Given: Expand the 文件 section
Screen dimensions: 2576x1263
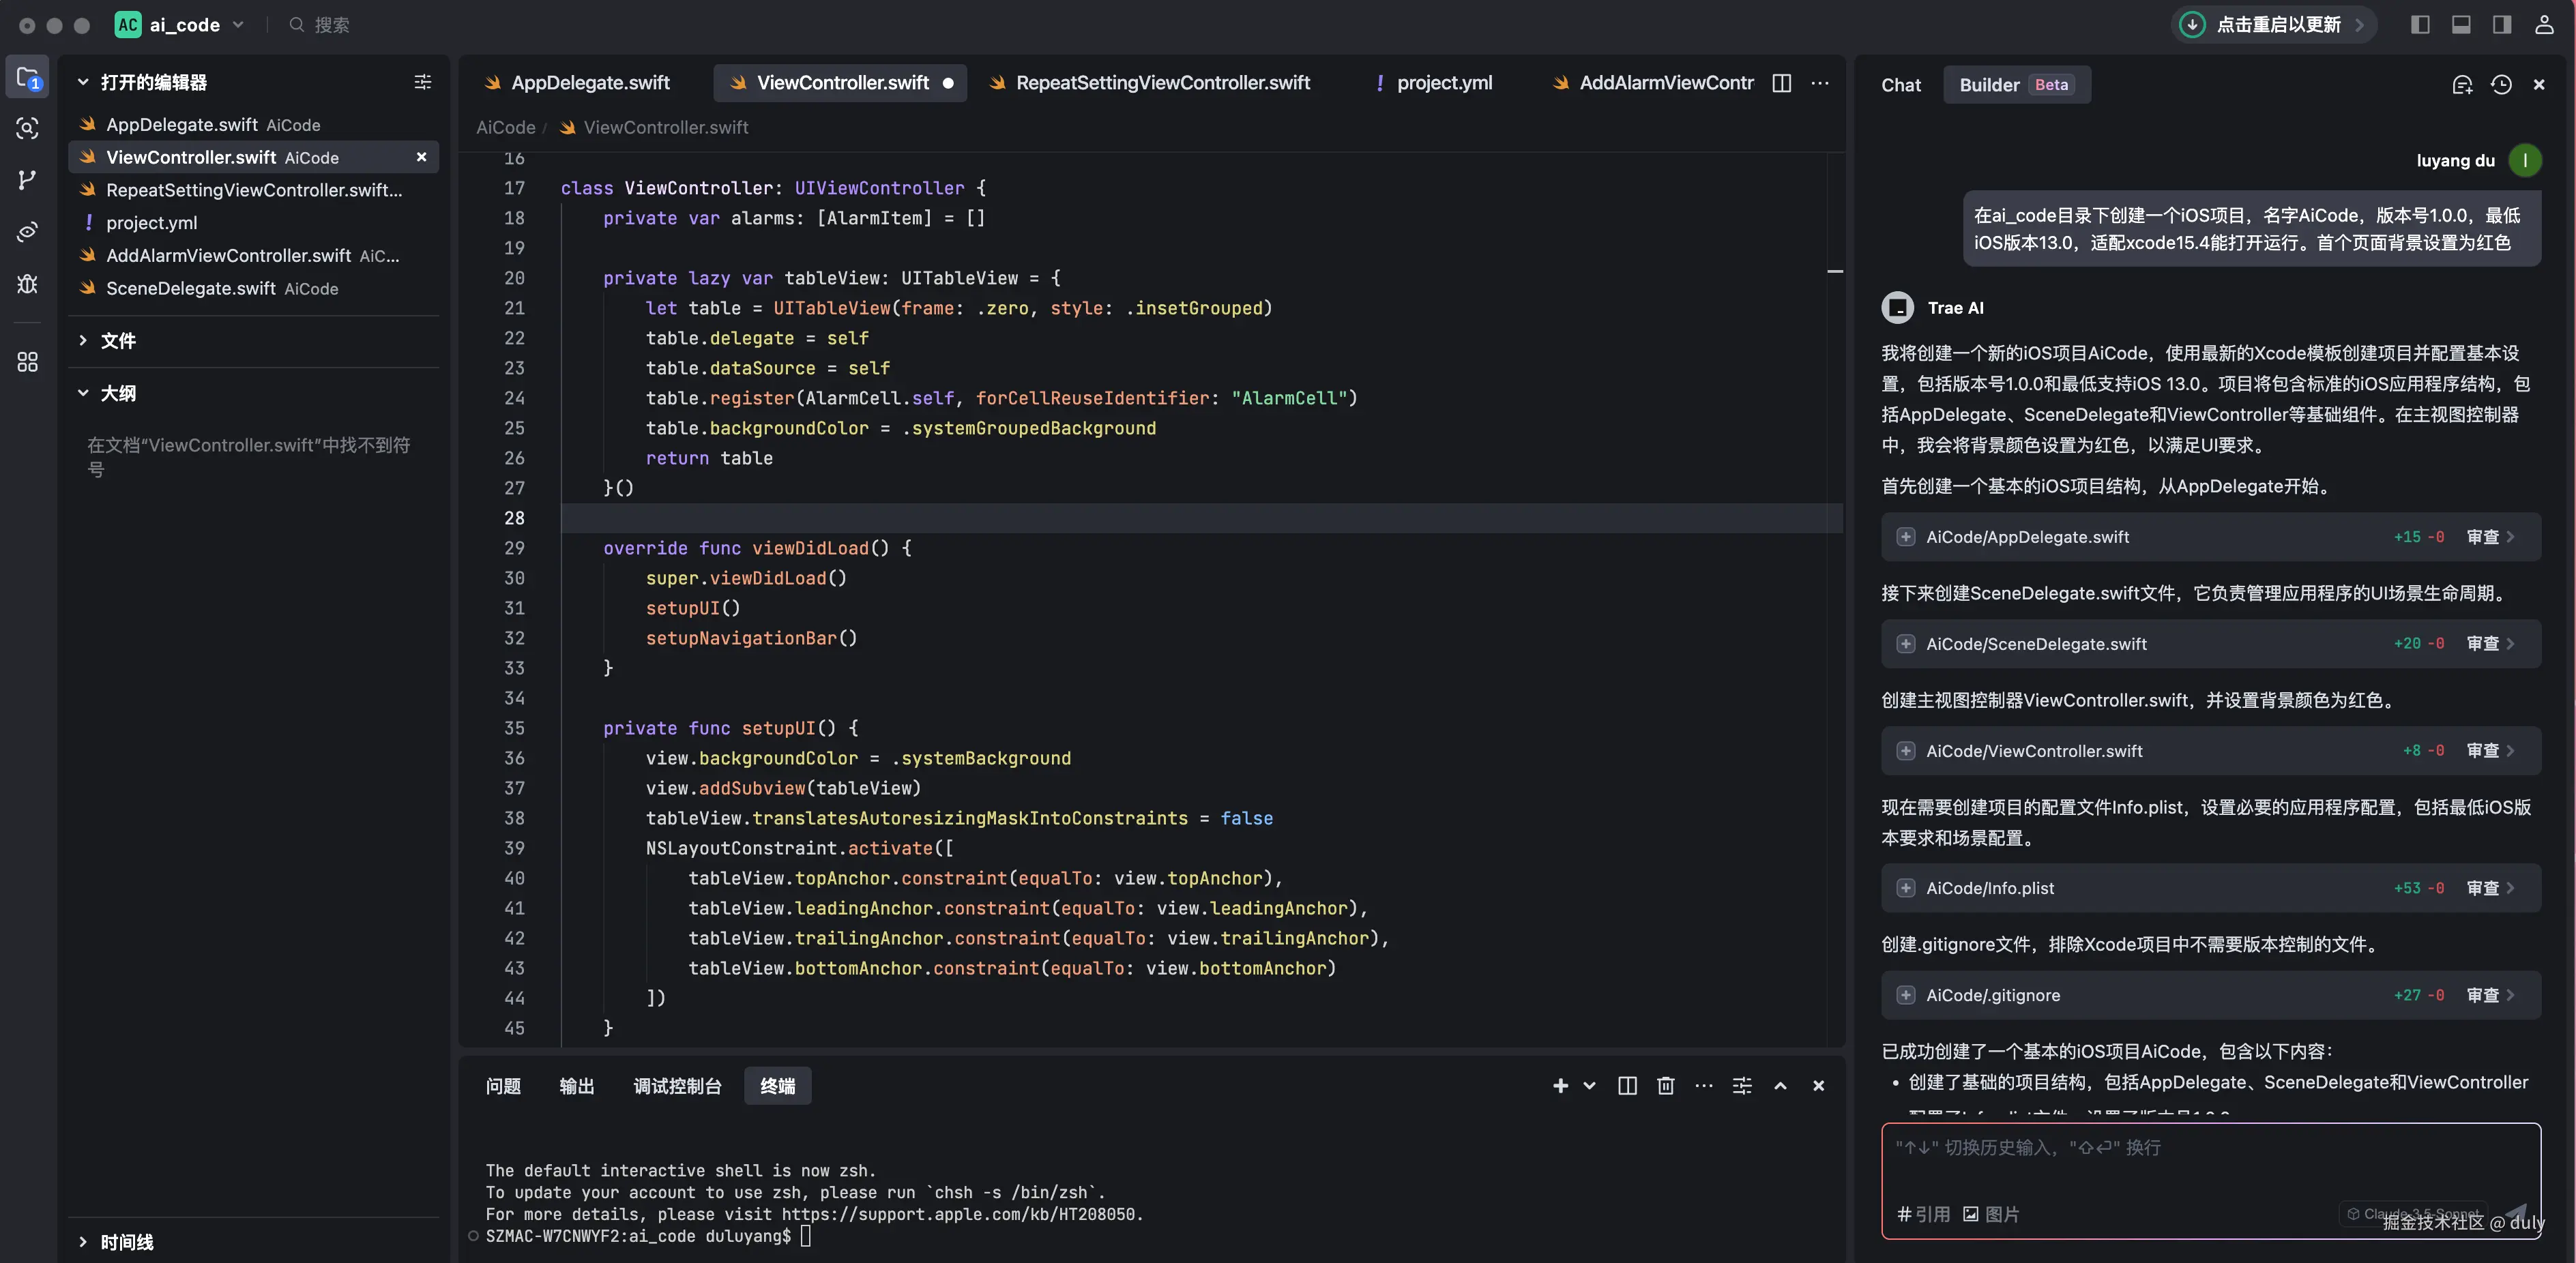Looking at the screenshot, I should pos(118,341).
